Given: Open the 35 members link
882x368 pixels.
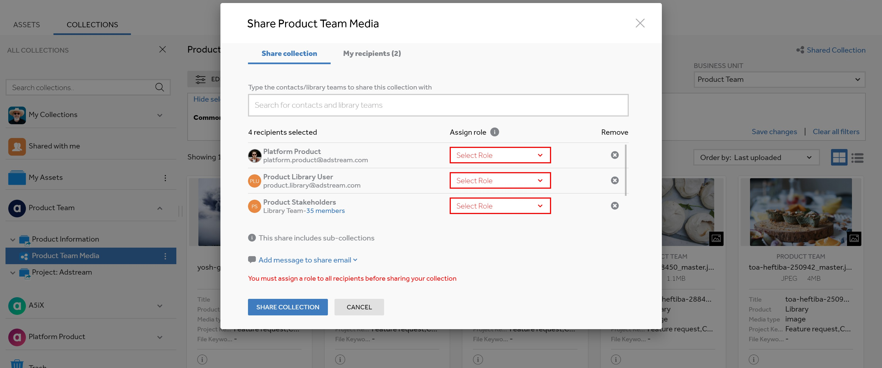Looking at the screenshot, I should point(325,210).
